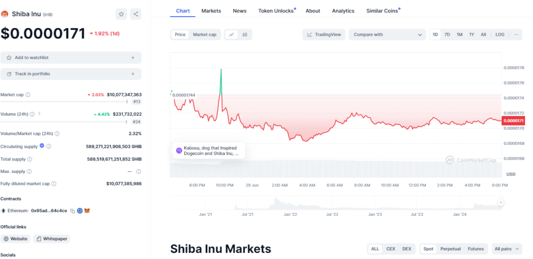The width and height of the screenshot is (533, 259).
Task: Copy the Ethereum contract address
Action: (x=72, y=211)
